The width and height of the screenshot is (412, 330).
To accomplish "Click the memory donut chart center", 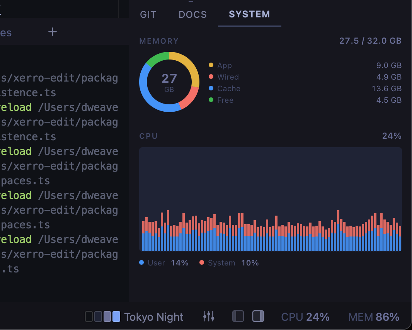I will tap(169, 82).
